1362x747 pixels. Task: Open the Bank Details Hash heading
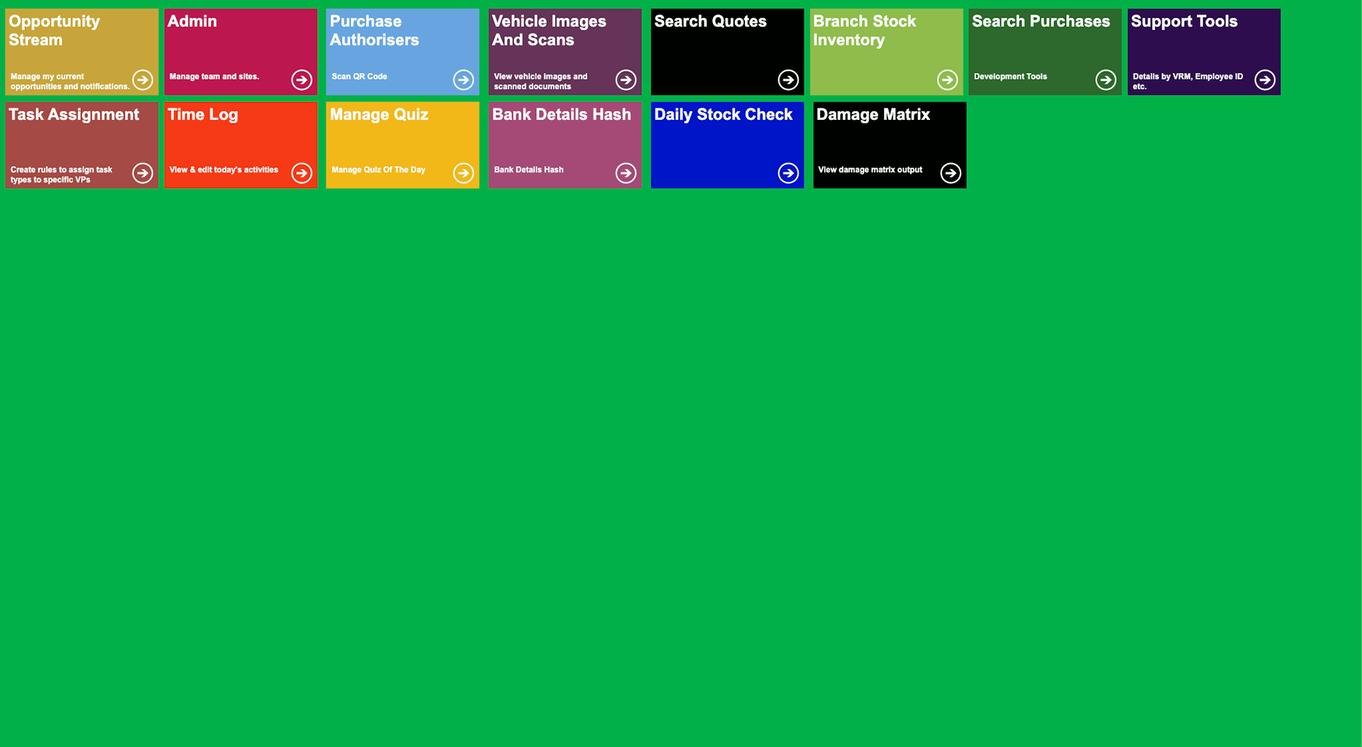tap(561, 114)
